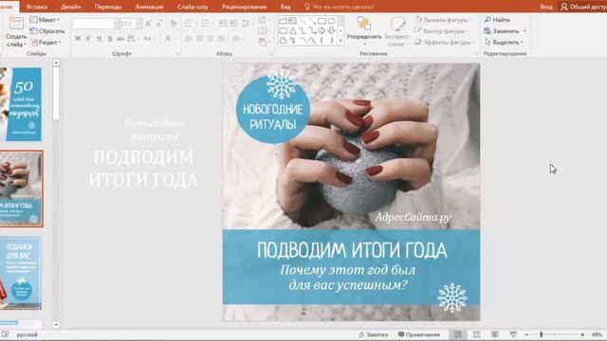Click the Вход sign-in link

pyautogui.click(x=546, y=7)
